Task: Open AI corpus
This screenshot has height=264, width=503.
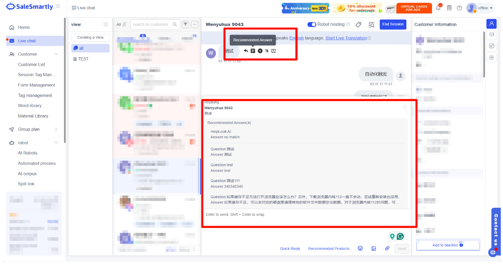Action: click(x=27, y=174)
